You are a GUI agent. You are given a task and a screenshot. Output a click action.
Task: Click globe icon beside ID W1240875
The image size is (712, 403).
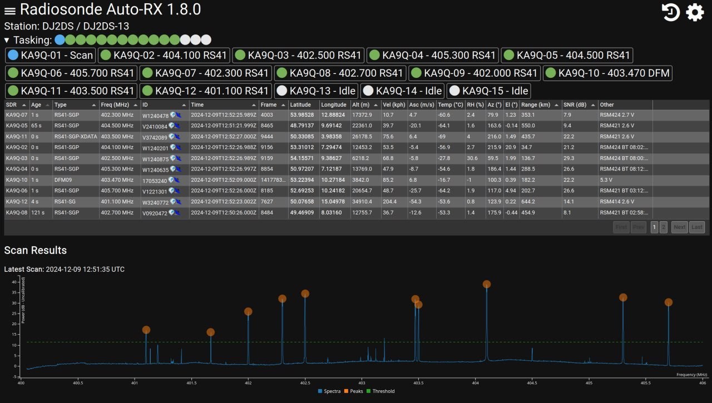click(173, 158)
